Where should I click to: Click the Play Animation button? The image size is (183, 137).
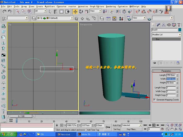pyautogui.click(x=154, y=125)
